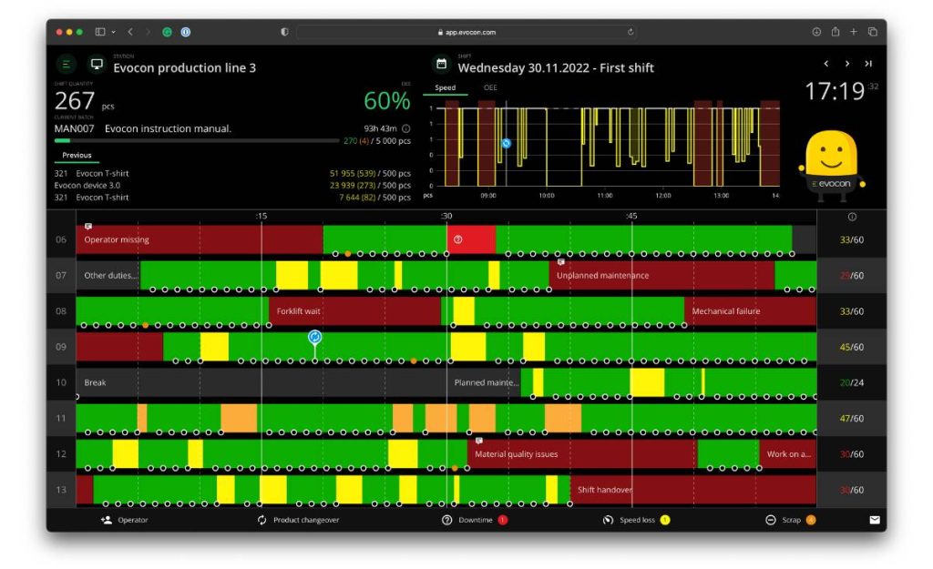Image resolution: width=933 pixels, height=569 pixels.
Task: Open Safari sidebar dropdown chevron
Action: (113, 32)
